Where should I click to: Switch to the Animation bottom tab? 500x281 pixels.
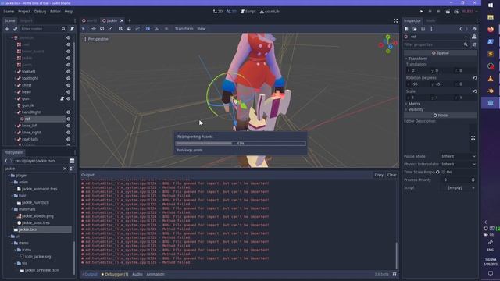click(x=155, y=274)
